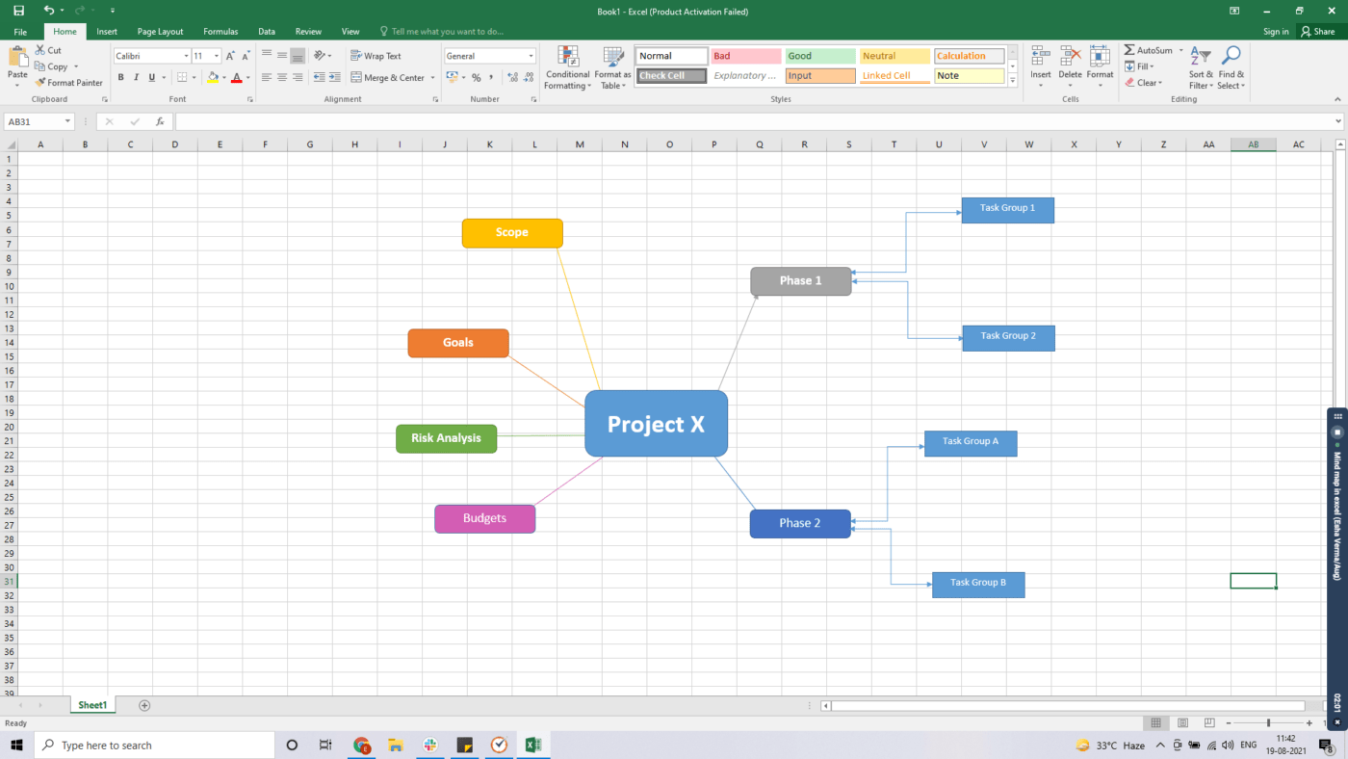Pick a font color from the red swatch

(x=238, y=76)
